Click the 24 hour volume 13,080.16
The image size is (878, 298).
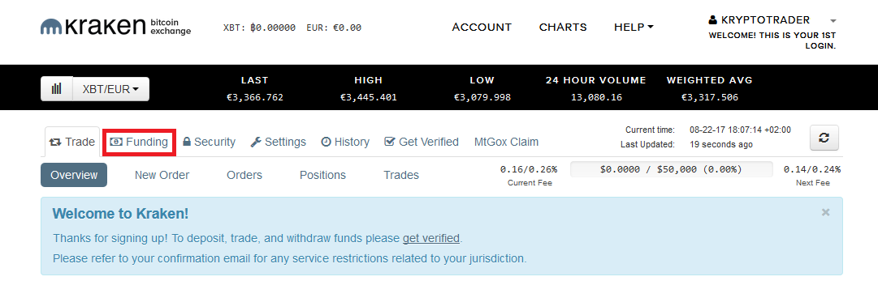[596, 98]
